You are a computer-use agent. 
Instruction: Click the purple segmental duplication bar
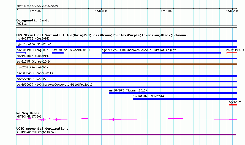coord(126,135)
